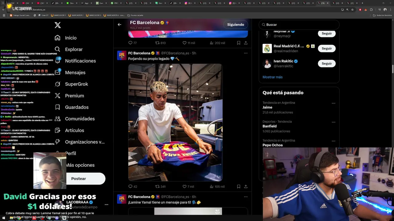Click the browser bookmark star icon
This screenshot has height=221, width=394.
click(x=352, y=10)
